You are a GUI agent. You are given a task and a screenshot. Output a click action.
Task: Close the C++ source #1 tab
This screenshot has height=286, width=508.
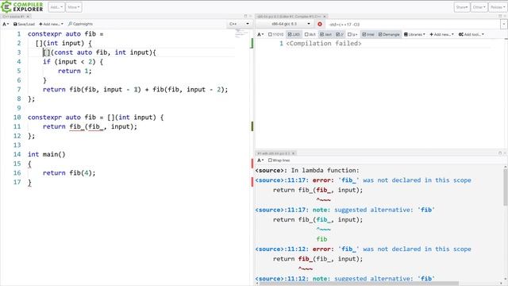click(x=29, y=16)
